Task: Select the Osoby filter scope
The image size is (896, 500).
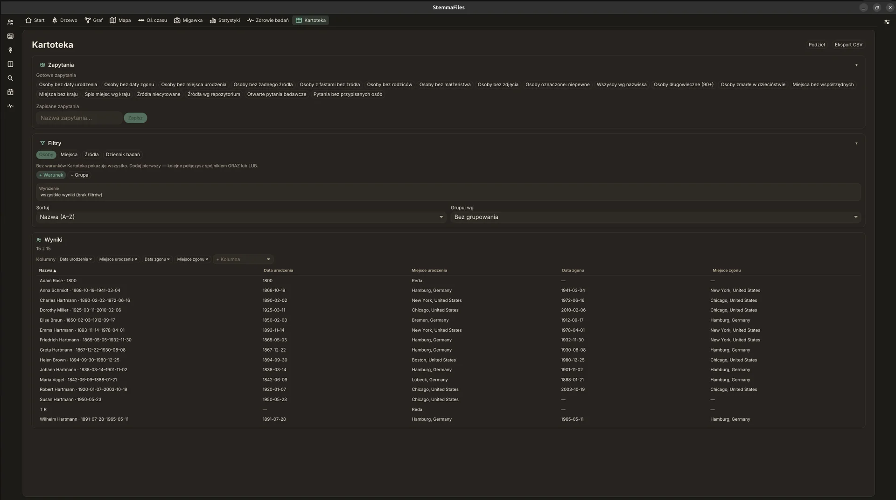Action: coord(46,155)
